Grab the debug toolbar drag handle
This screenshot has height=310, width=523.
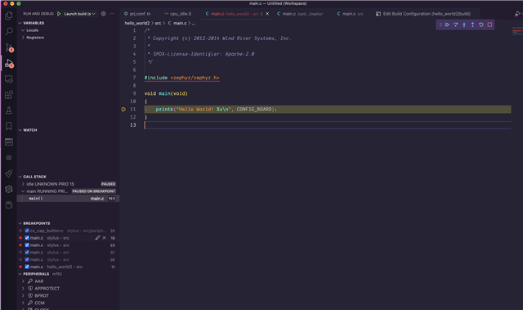(x=440, y=25)
